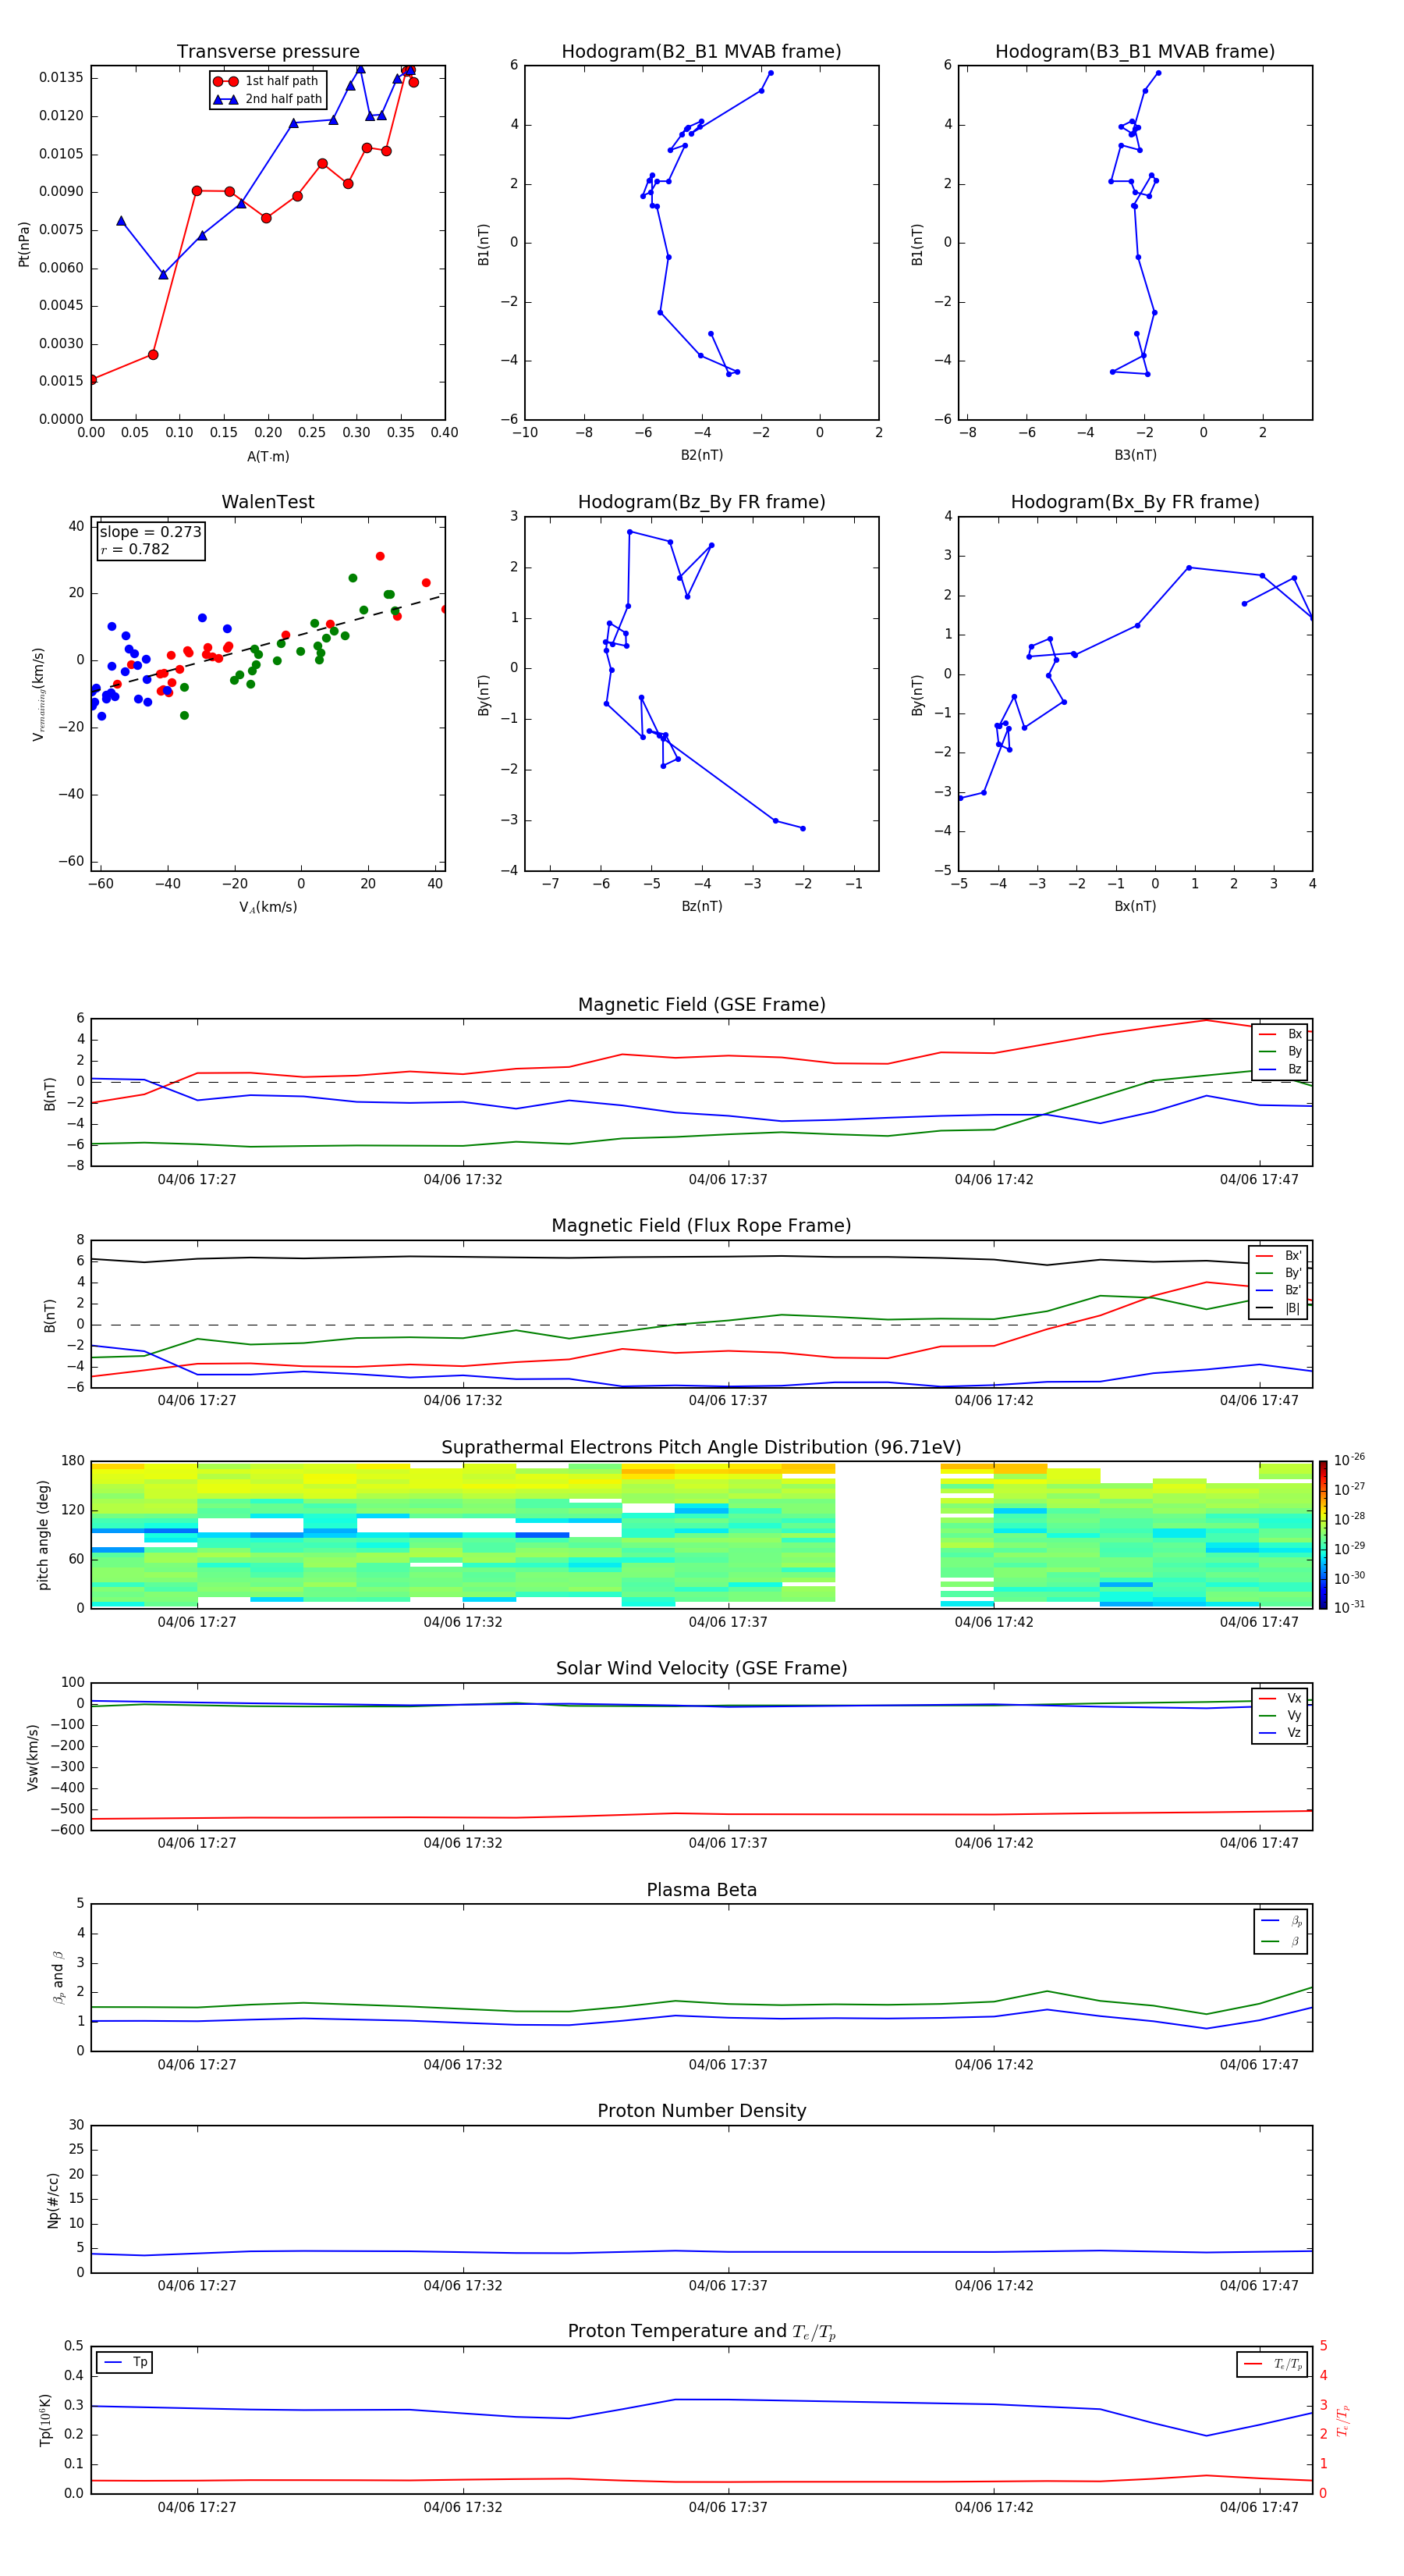The width and height of the screenshot is (1404, 2576).
Task: Click the Tp(10^6K) axis label
Action: 45,2420
